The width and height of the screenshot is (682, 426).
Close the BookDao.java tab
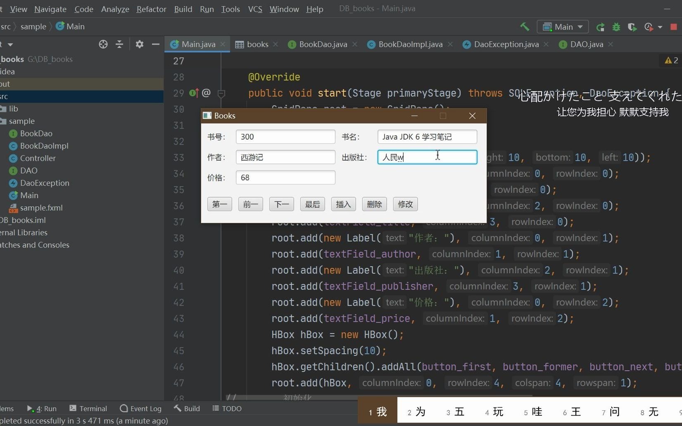(x=355, y=44)
